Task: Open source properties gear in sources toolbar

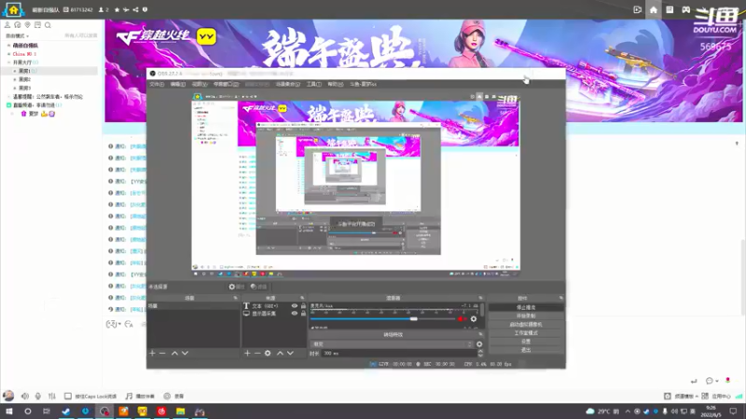Action: [268, 353]
